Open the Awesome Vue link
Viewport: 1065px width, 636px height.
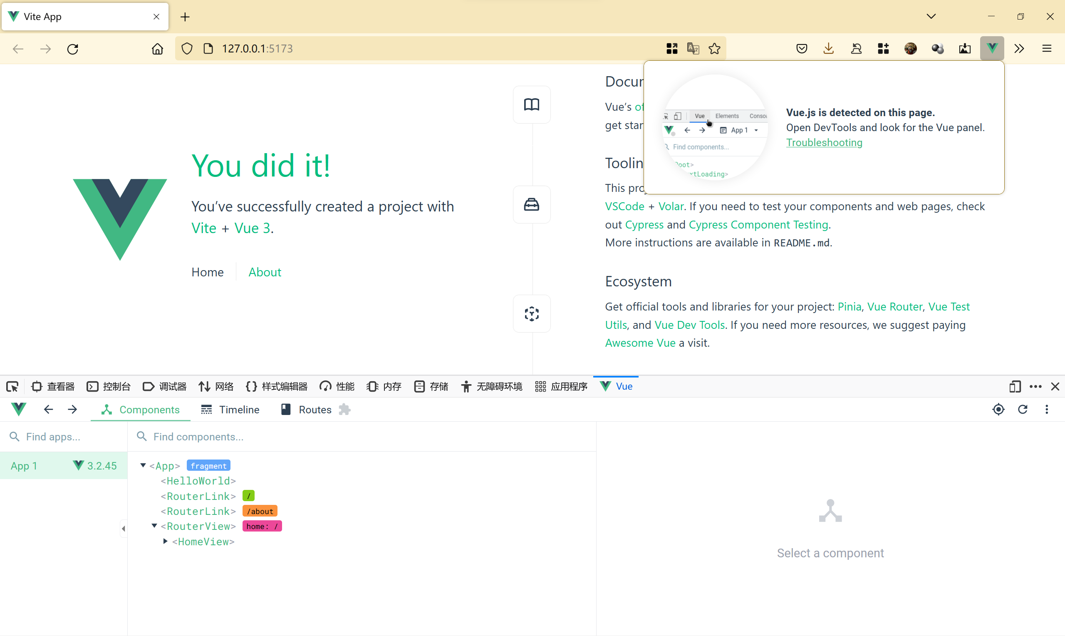click(640, 343)
